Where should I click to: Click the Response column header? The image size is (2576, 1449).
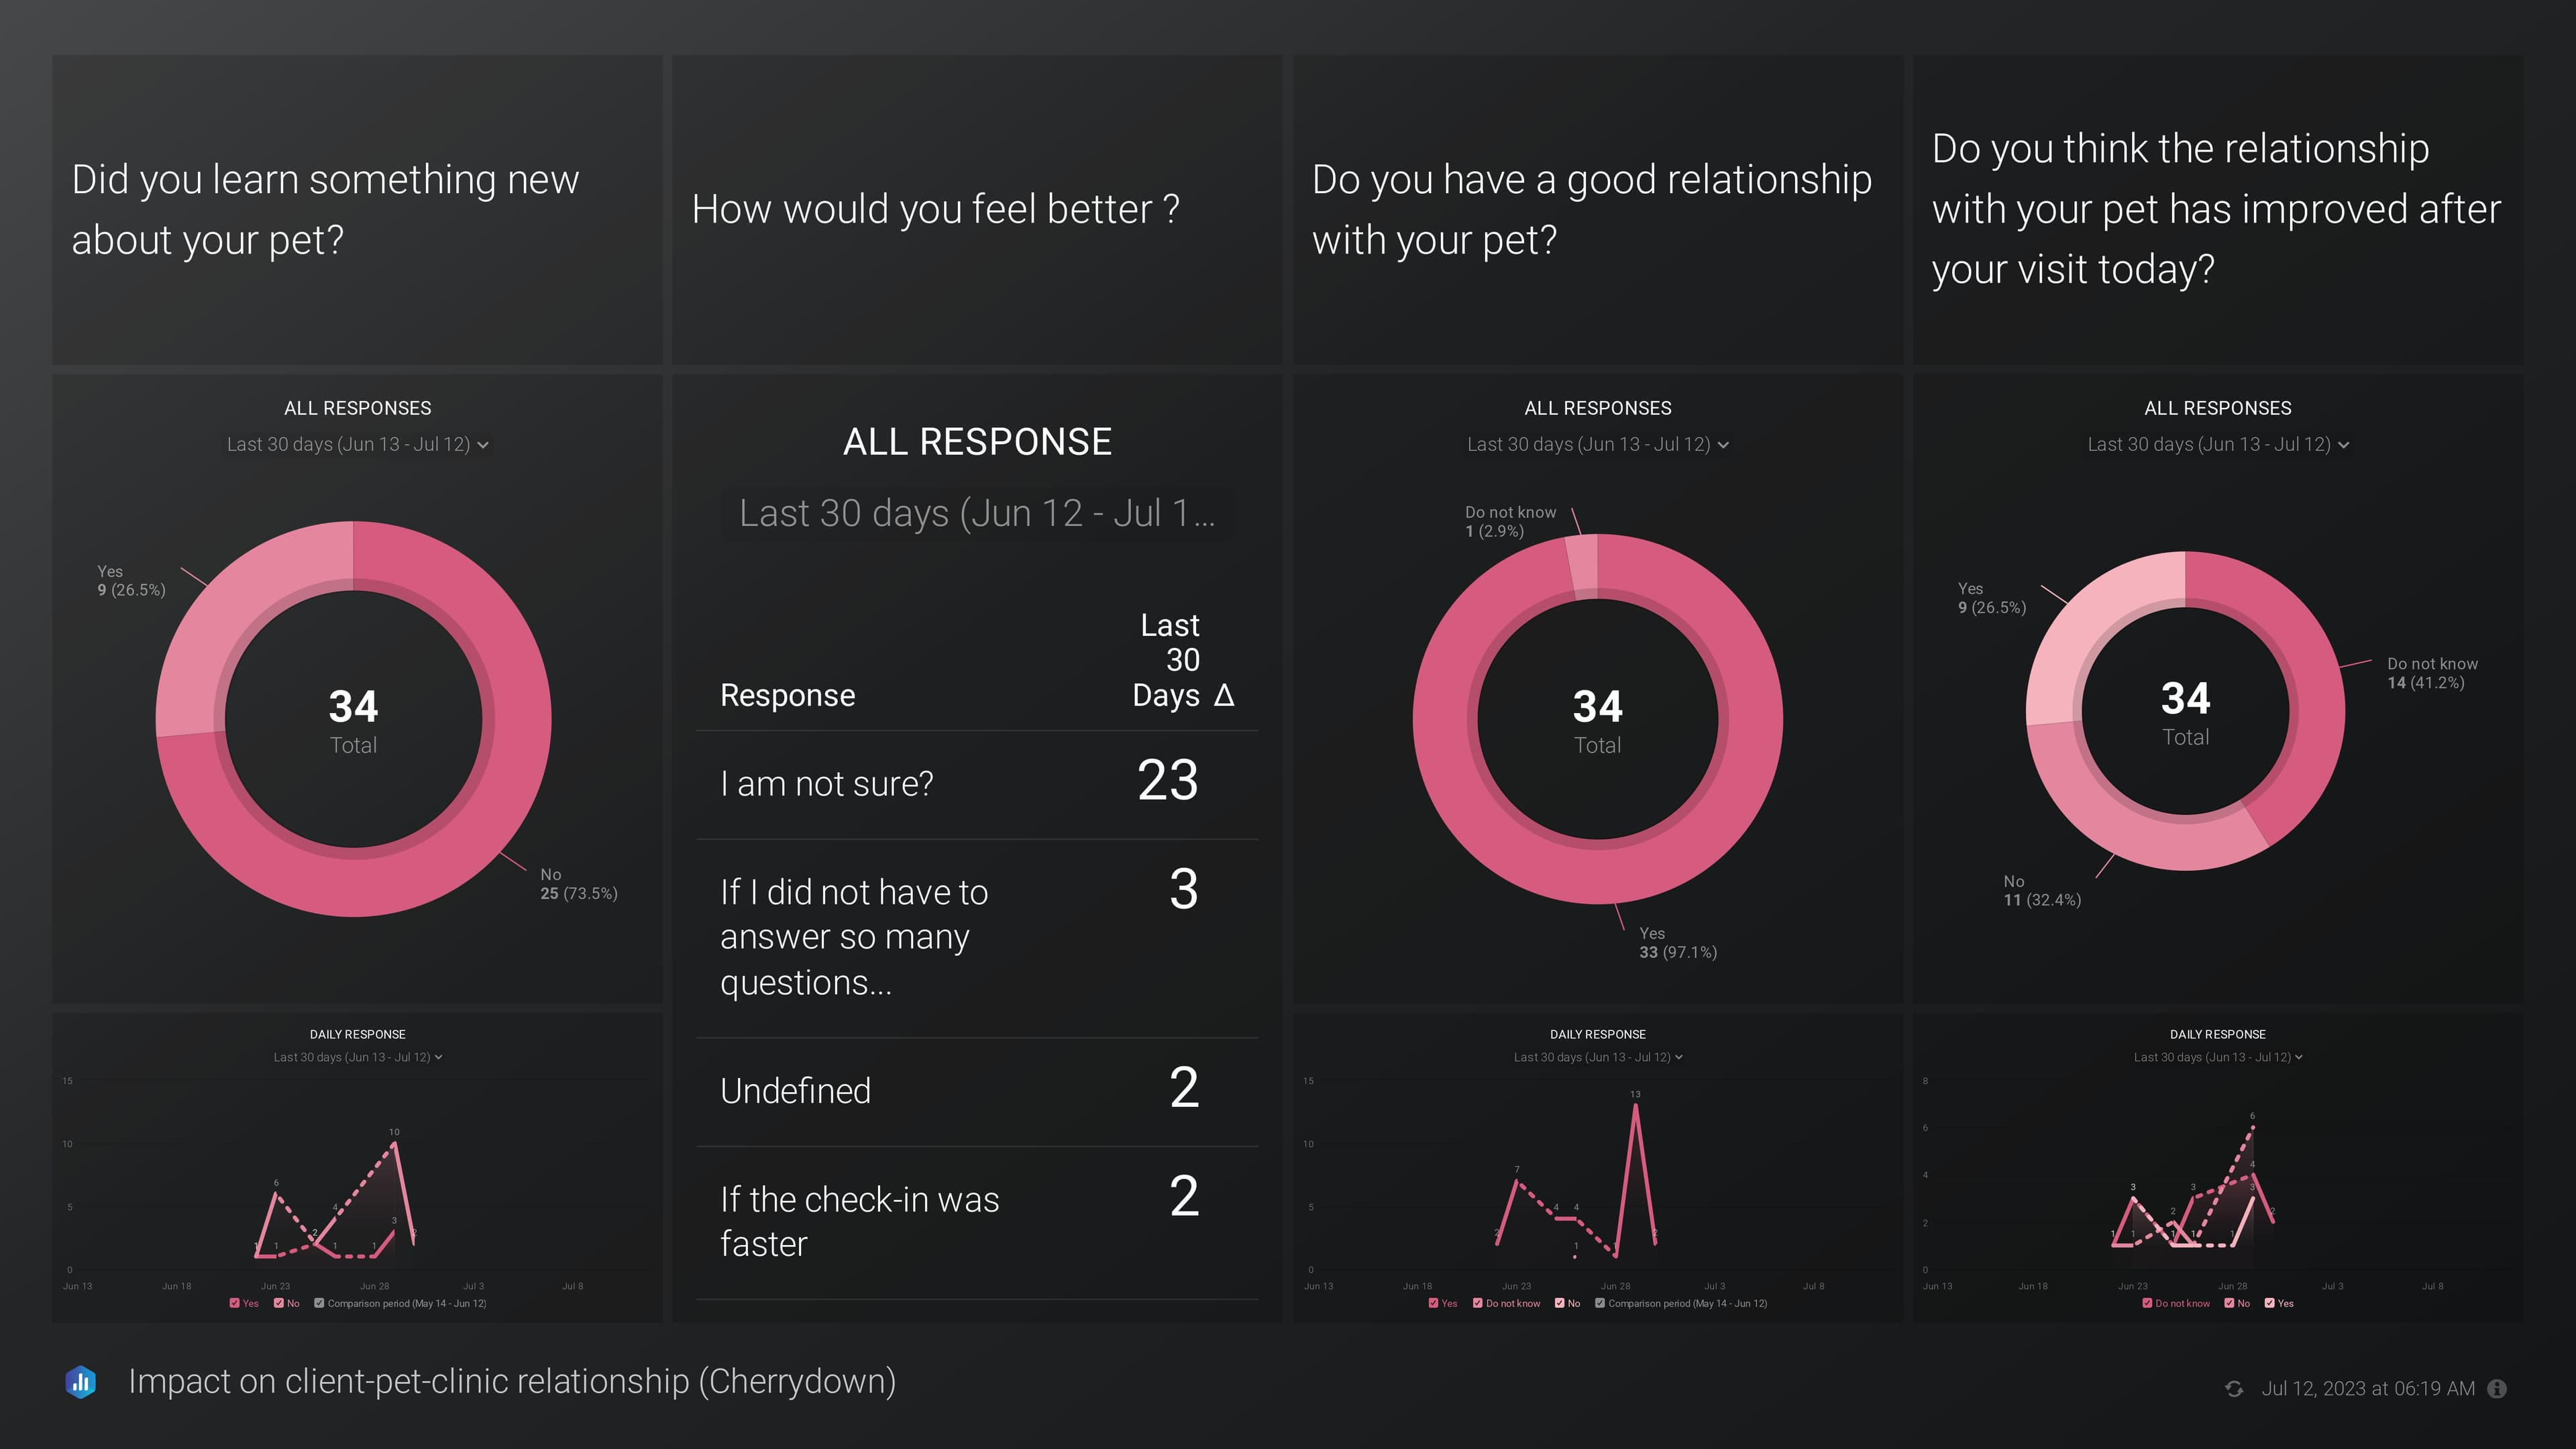point(787,695)
